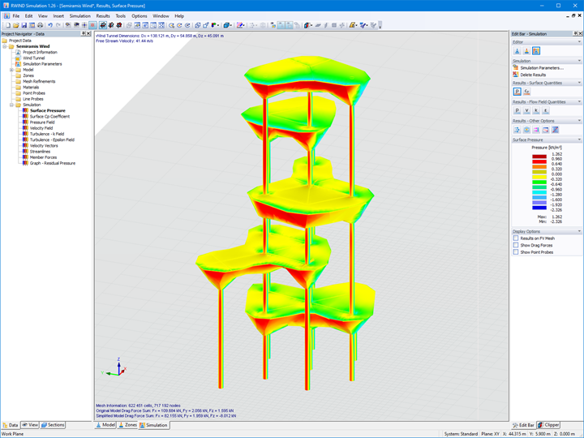Viewport: 584px width, 438px height.
Task: Click the Undo arrow in toolbar
Action: tap(50, 25)
